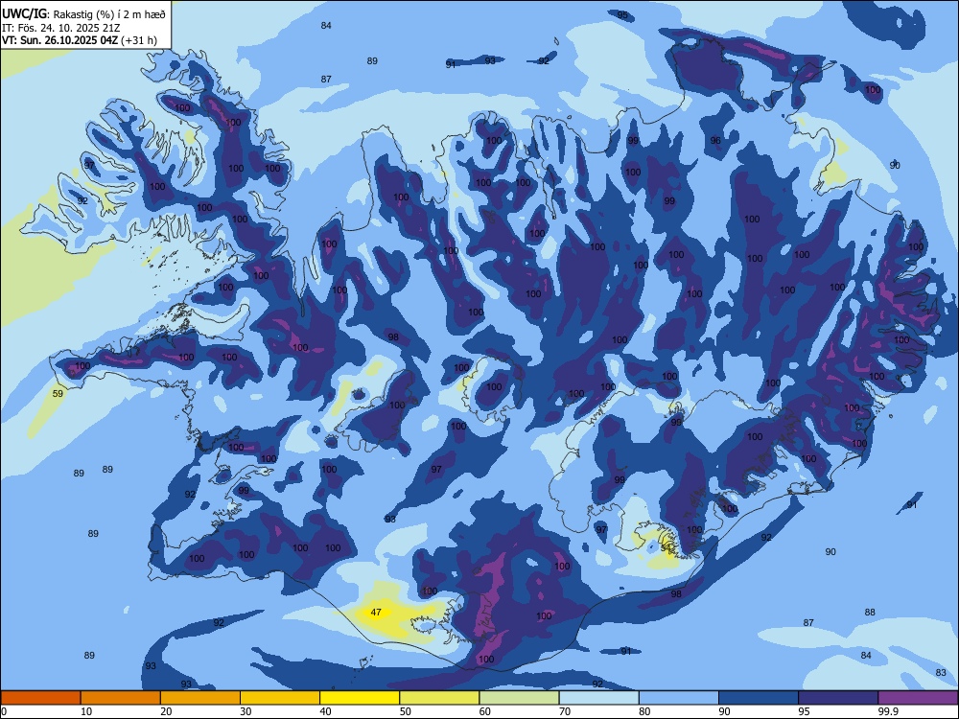Click the legend scale label '80'

[x=644, y=711]
